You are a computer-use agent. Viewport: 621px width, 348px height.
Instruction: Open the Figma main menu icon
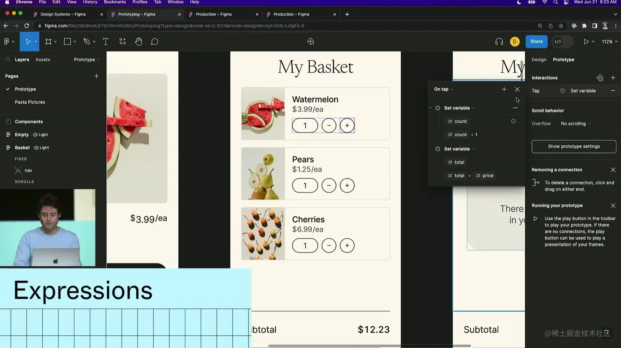[x=7, y=41]
